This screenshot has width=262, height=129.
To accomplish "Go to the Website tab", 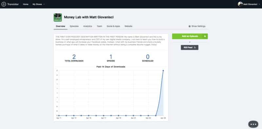I will tap(128, 26).
